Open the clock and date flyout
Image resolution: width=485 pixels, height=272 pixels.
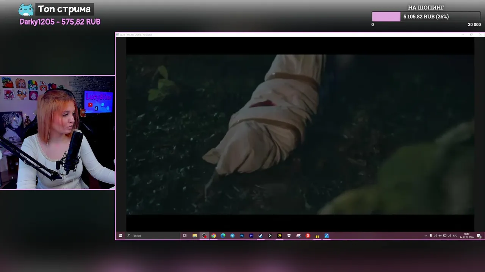(466, 236)
